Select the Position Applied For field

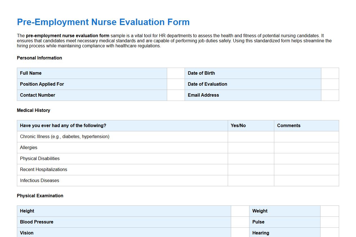(x=176, y=84)
